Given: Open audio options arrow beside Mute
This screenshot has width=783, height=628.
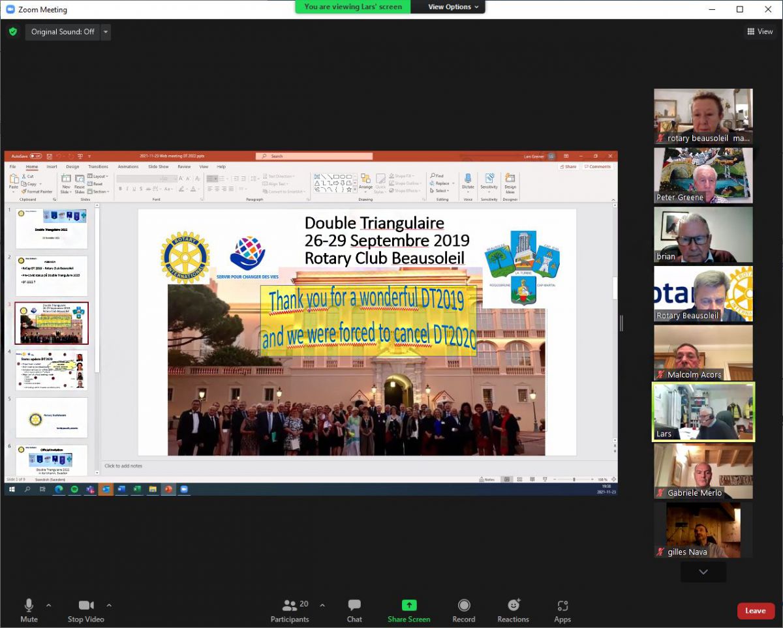Looking at the screenshot, I should (x=48, y=605).
